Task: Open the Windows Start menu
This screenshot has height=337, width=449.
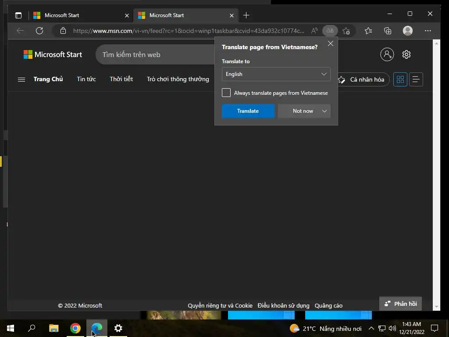Action: pos(11,328)
